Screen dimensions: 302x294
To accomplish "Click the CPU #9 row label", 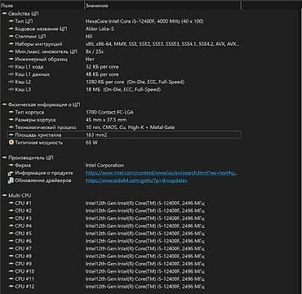I will pos(24,264).
